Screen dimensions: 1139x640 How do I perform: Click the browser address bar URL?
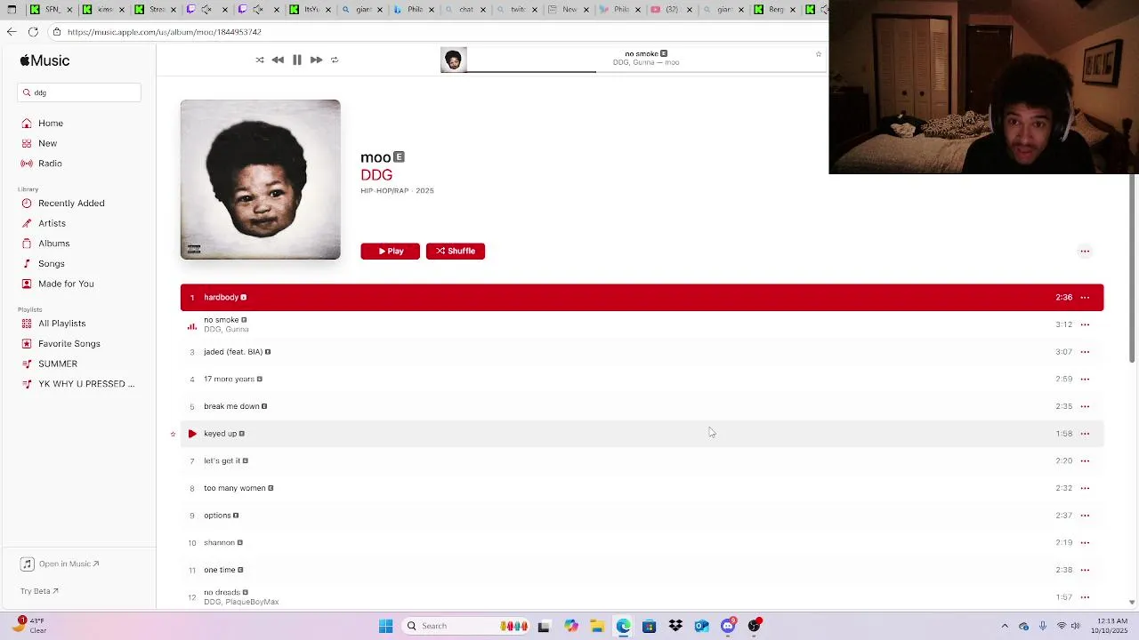[164, 32]
